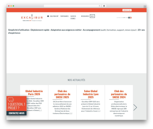Click 'Simplicité d'utilisation' tagline text
The width and height of the screenshot is (153, 129).
click(x=19, y=30)
